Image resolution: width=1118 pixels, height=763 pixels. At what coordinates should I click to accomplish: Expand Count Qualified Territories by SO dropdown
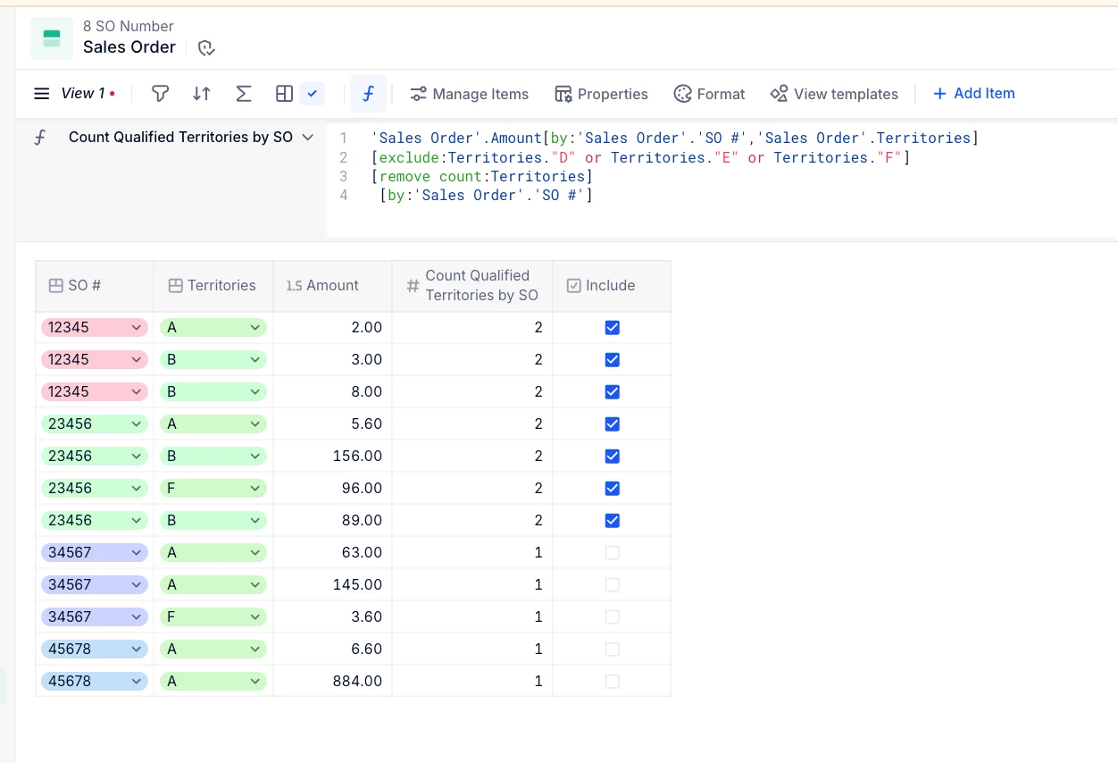tap(308, 138)
